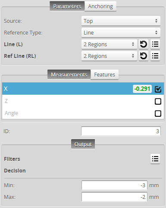
Task: Select the Measurements tab
Action: [69, 74]
